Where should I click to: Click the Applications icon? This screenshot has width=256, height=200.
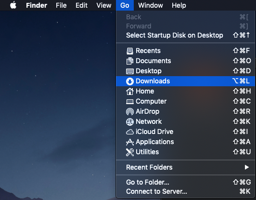click(x=130, y=142)
